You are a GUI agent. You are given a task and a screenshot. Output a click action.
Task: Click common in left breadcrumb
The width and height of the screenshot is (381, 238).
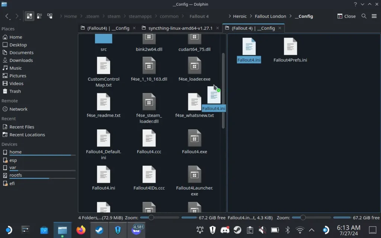(169, 16)
